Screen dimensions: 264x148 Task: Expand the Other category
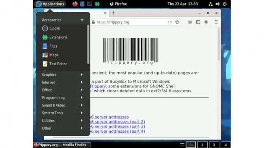63,128
